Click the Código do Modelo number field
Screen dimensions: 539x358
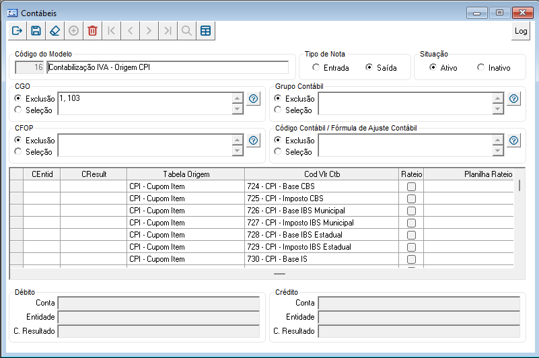(30, 67)
